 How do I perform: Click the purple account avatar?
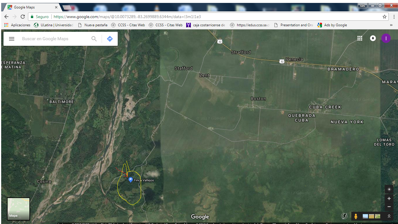[386, 38]
